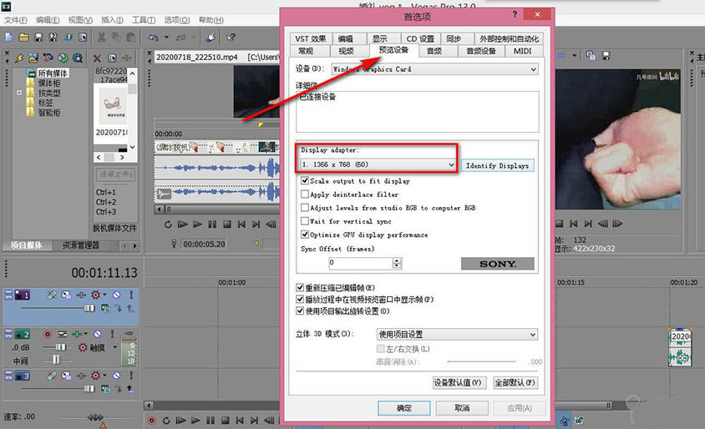
Task: Switch to the 音频设备 tab
Action: (481, 51)
